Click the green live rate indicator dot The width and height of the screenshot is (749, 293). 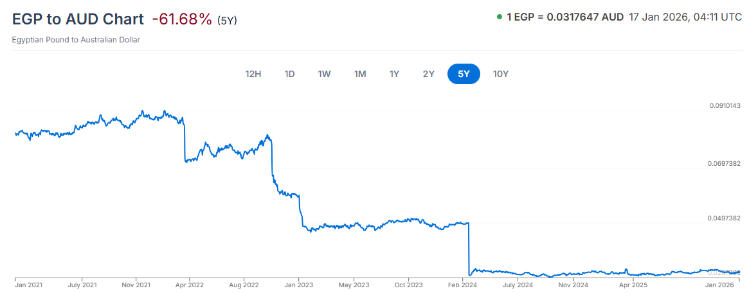(500, 17)
